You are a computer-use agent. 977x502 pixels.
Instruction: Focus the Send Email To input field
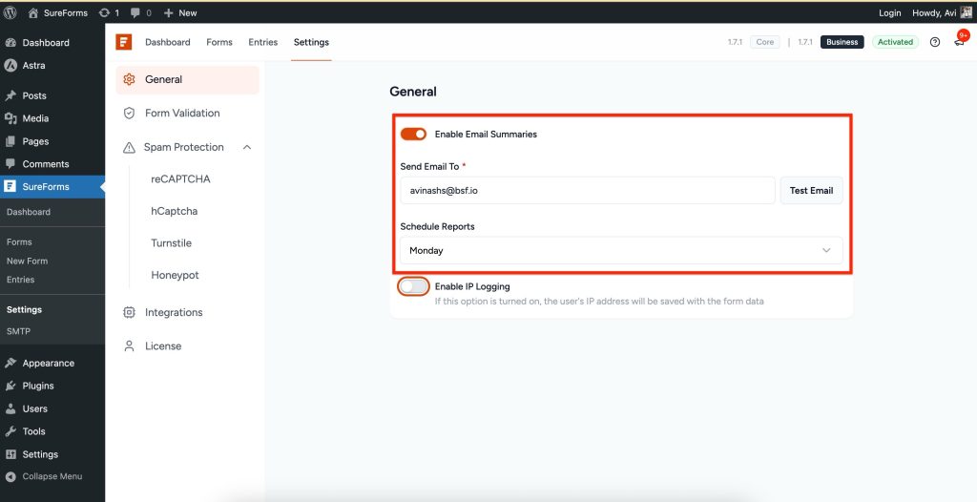pos(588,190)
